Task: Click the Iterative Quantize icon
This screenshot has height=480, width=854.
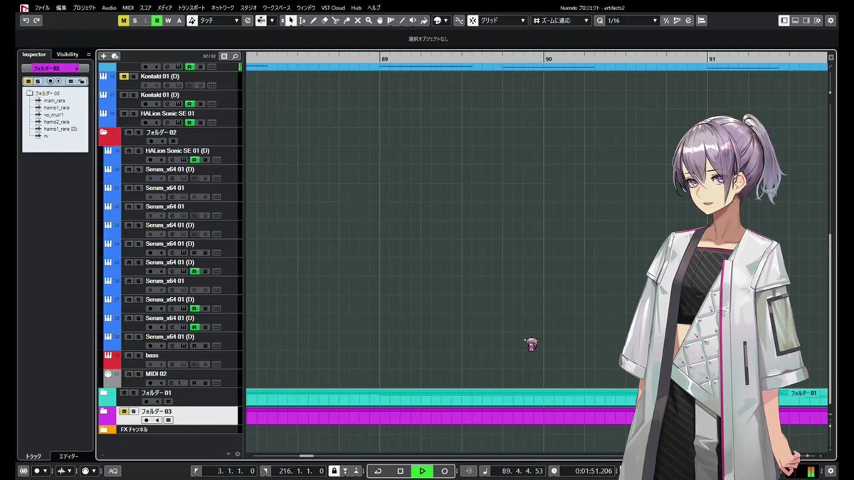Action: tap(666, 21)
